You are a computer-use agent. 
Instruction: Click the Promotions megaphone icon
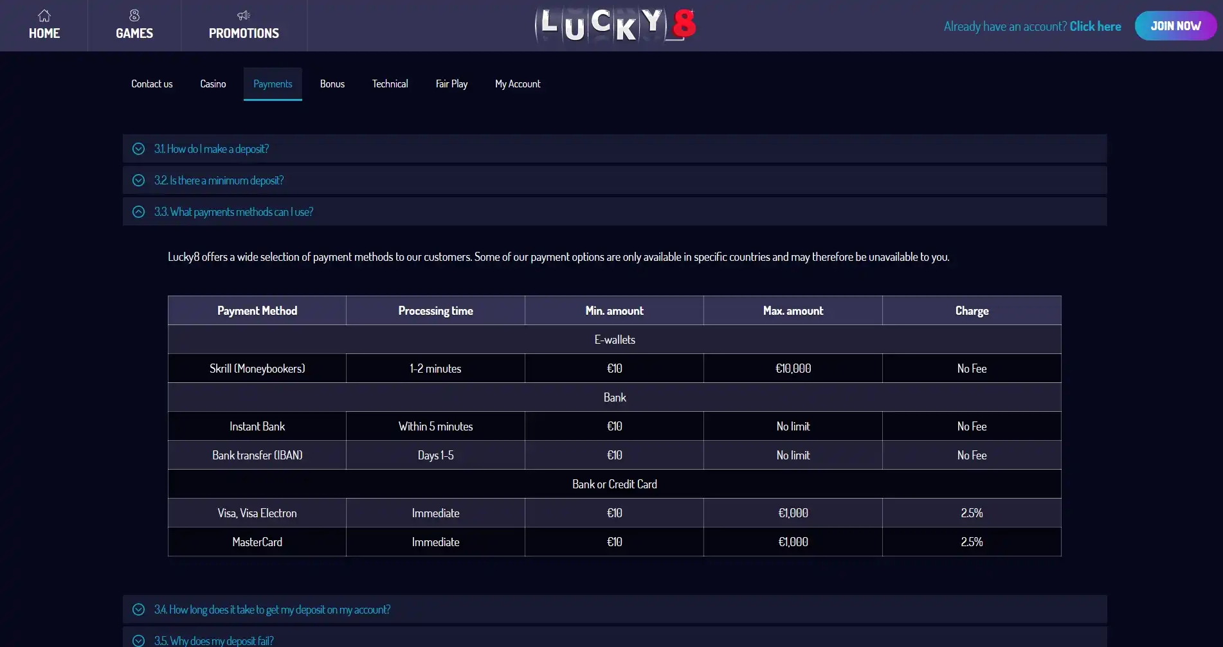tap(243, 15)
